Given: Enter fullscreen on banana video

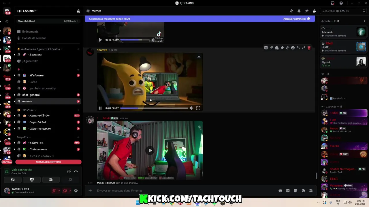Looking at the screenshot, I should click(198, 108).
